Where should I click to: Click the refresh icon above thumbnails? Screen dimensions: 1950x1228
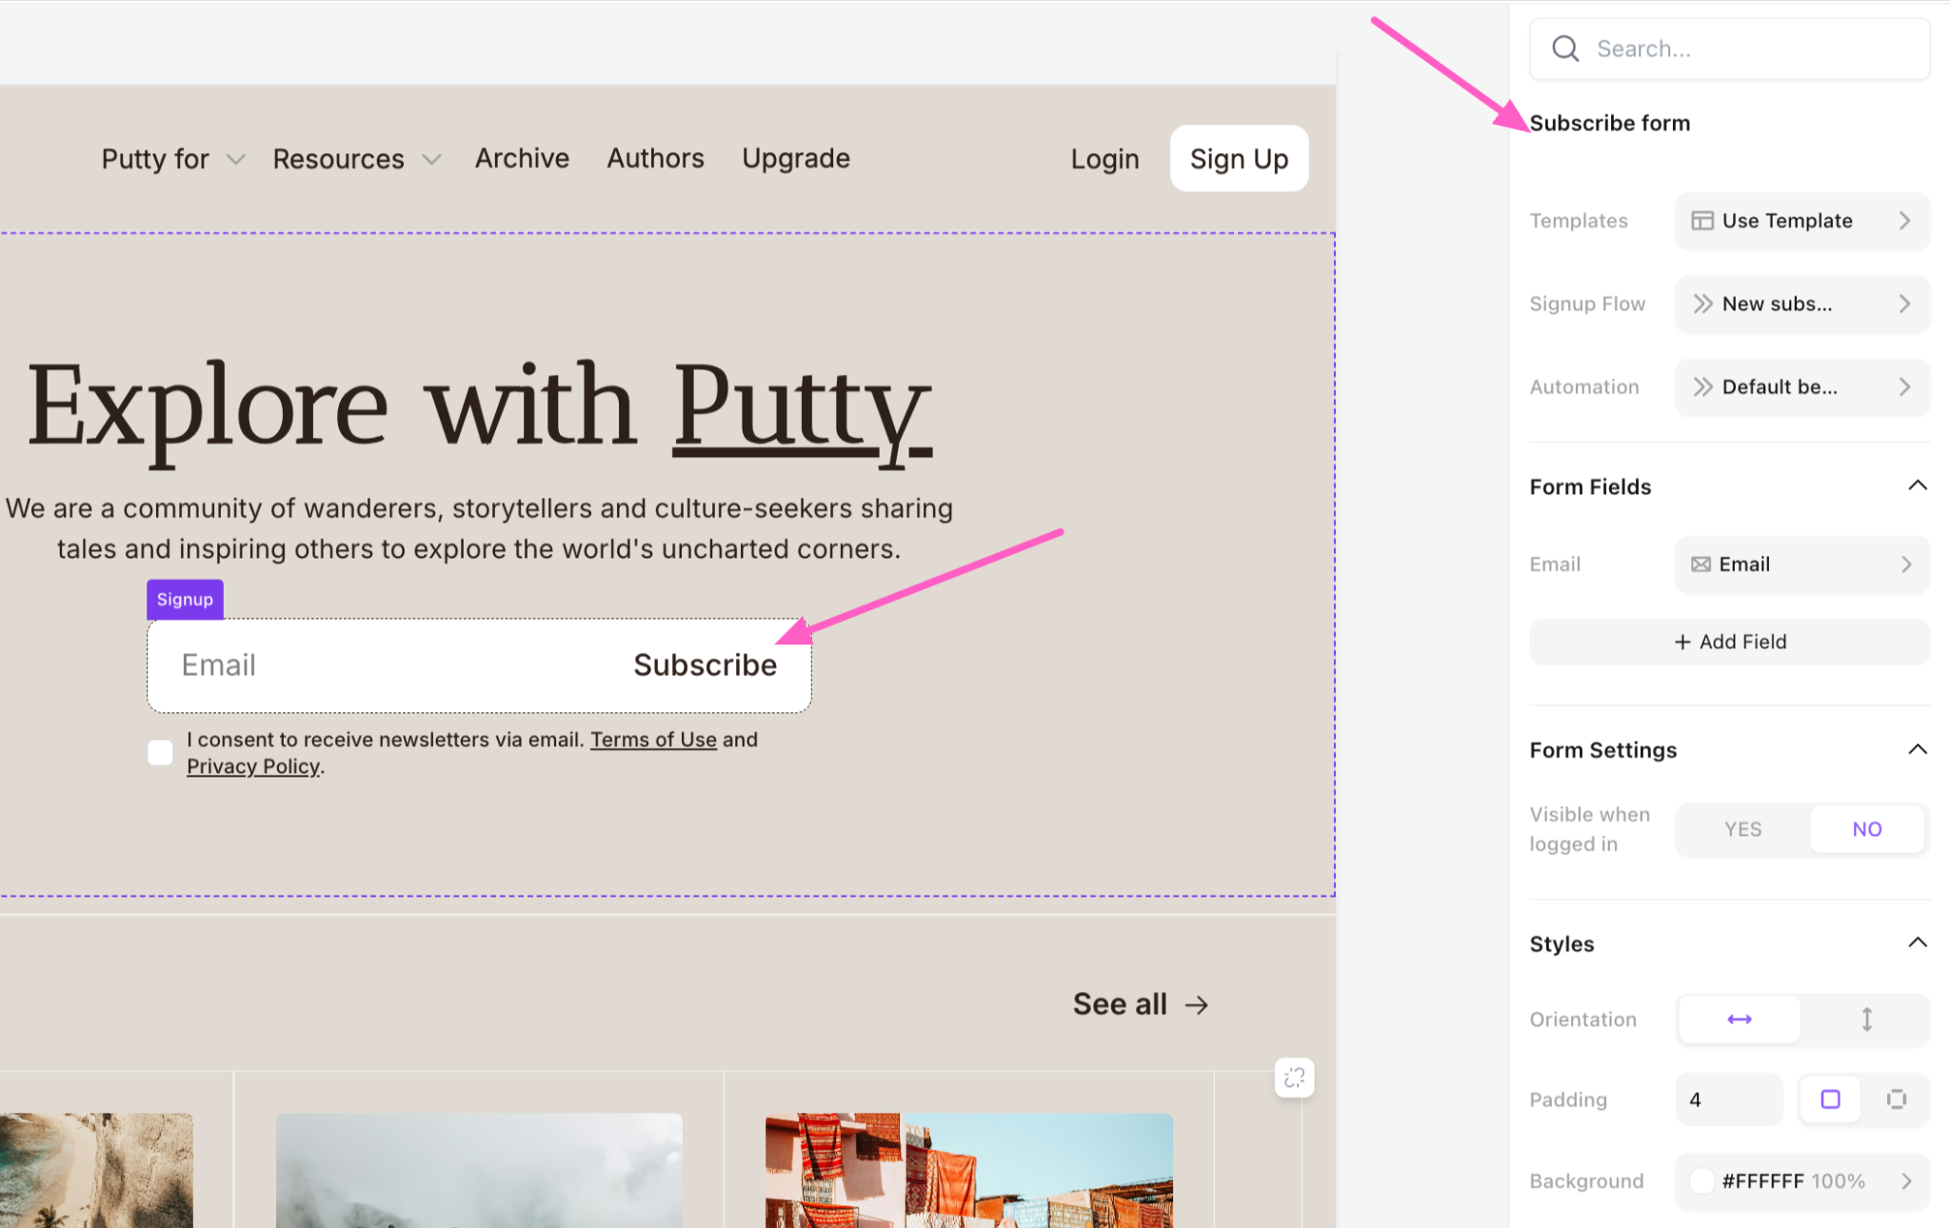(1294, 1078)
